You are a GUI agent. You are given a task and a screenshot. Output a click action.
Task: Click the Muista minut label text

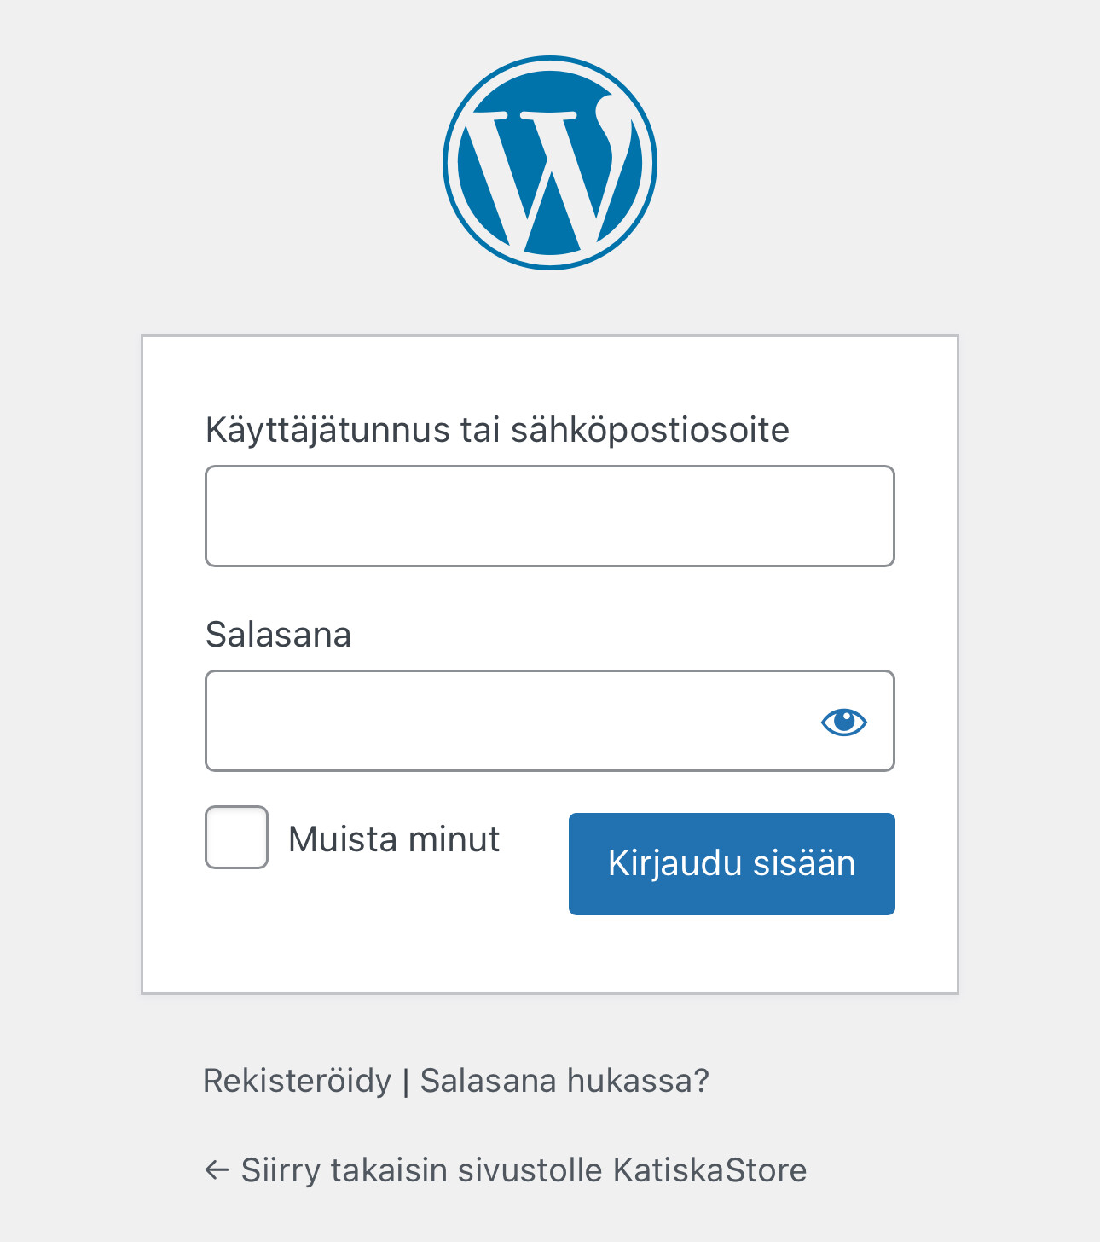click(393, 839)
